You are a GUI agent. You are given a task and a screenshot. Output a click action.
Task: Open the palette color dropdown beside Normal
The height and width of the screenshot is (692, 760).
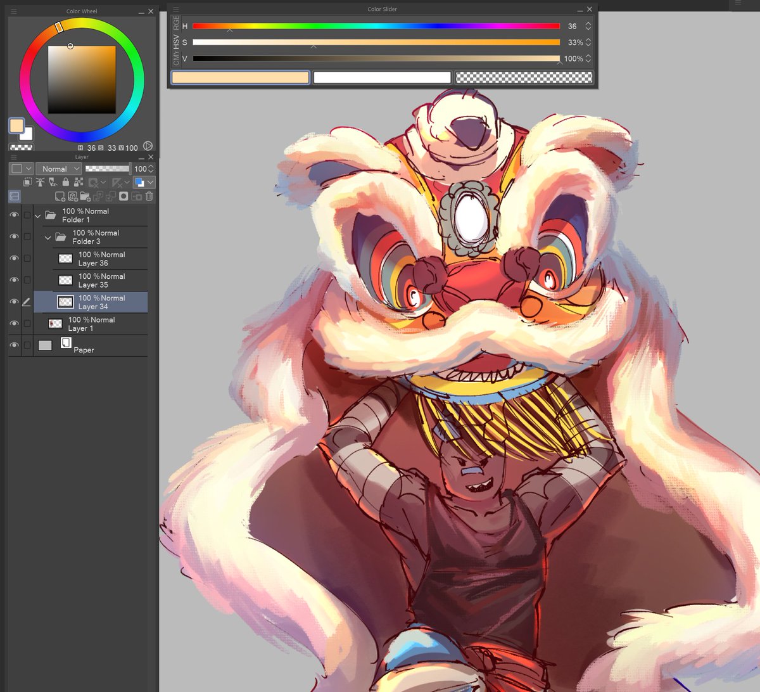(x=22, y=169)
